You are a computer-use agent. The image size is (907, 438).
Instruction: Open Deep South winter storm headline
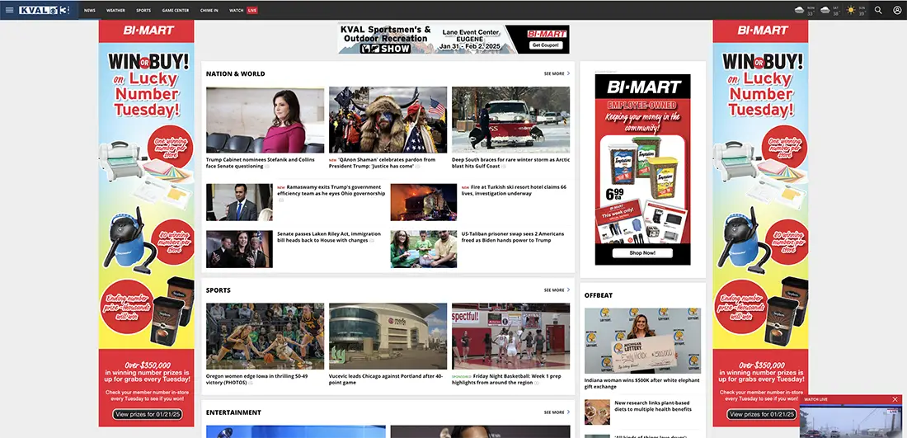point(510,162)
